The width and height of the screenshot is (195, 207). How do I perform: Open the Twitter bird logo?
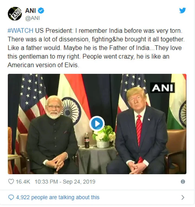(183, 10)
